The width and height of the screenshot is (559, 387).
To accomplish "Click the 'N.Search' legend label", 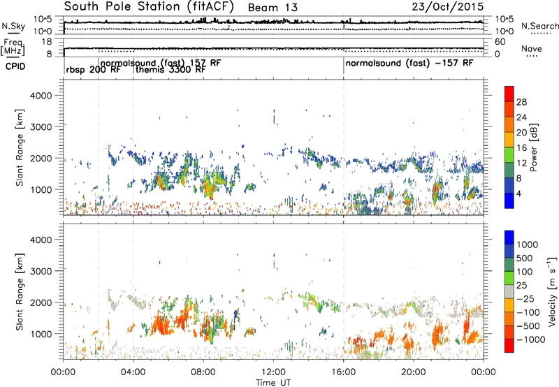I will tap(539, 26).
